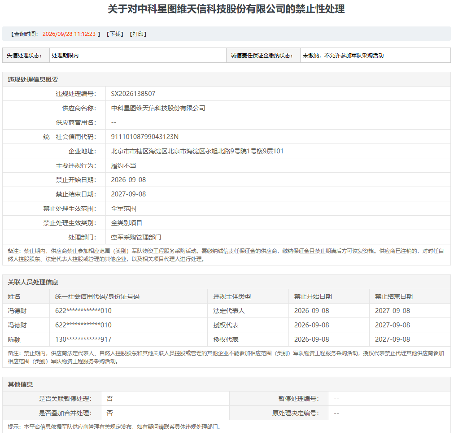Select supplier name 中科星图维天信科技股份有限公司 in table
This screenshot has height=448, width=454.
pos(158,108)
